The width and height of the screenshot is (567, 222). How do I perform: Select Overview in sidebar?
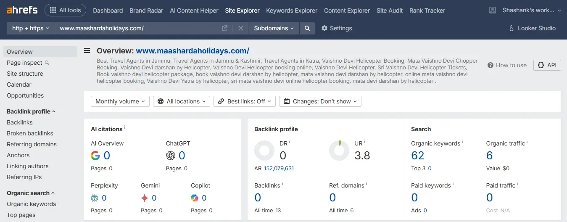pyautogui.click(x=40, y=52)
